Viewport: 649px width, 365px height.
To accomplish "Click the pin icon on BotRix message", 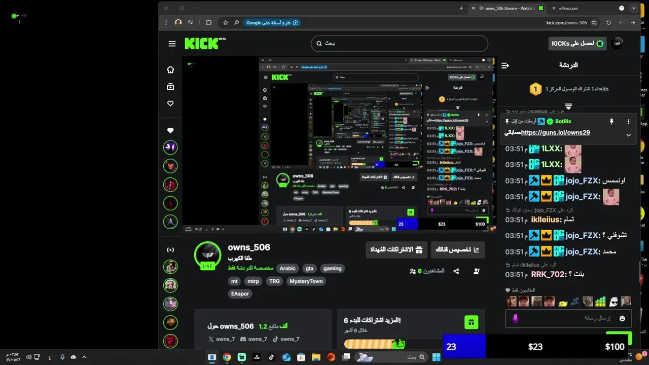I will click(x=611, y=122).
